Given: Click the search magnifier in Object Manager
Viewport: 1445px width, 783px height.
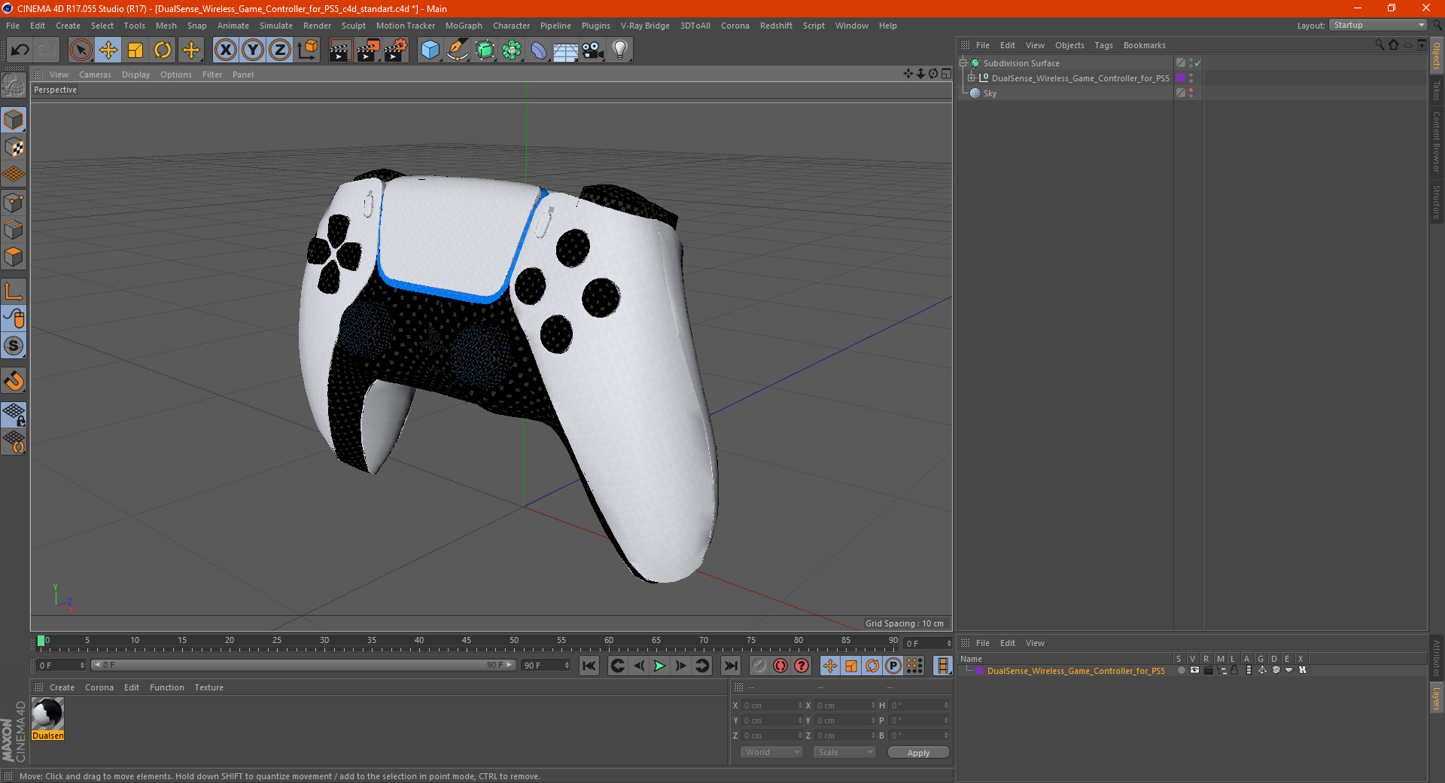Looking at the screenshot, I should tap(1379, 45).
